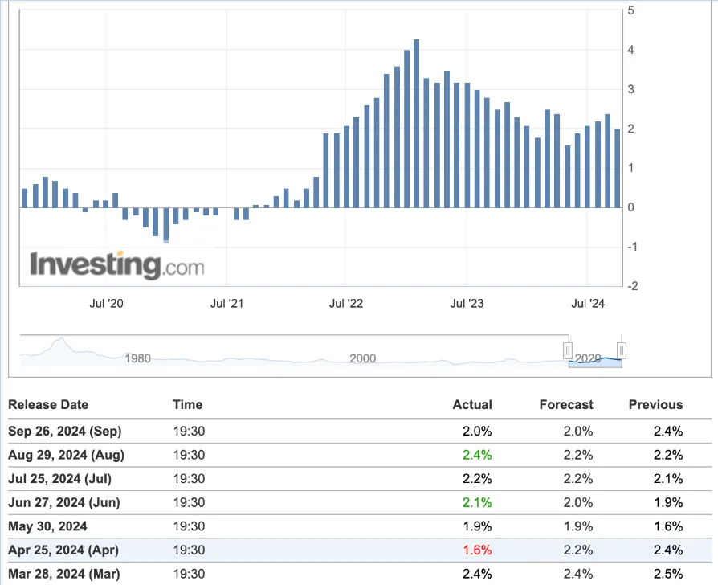Screen dimensions: 718x585
Task: Click the Jul '24 x-axis label
Action: click(x=588, y=303)
